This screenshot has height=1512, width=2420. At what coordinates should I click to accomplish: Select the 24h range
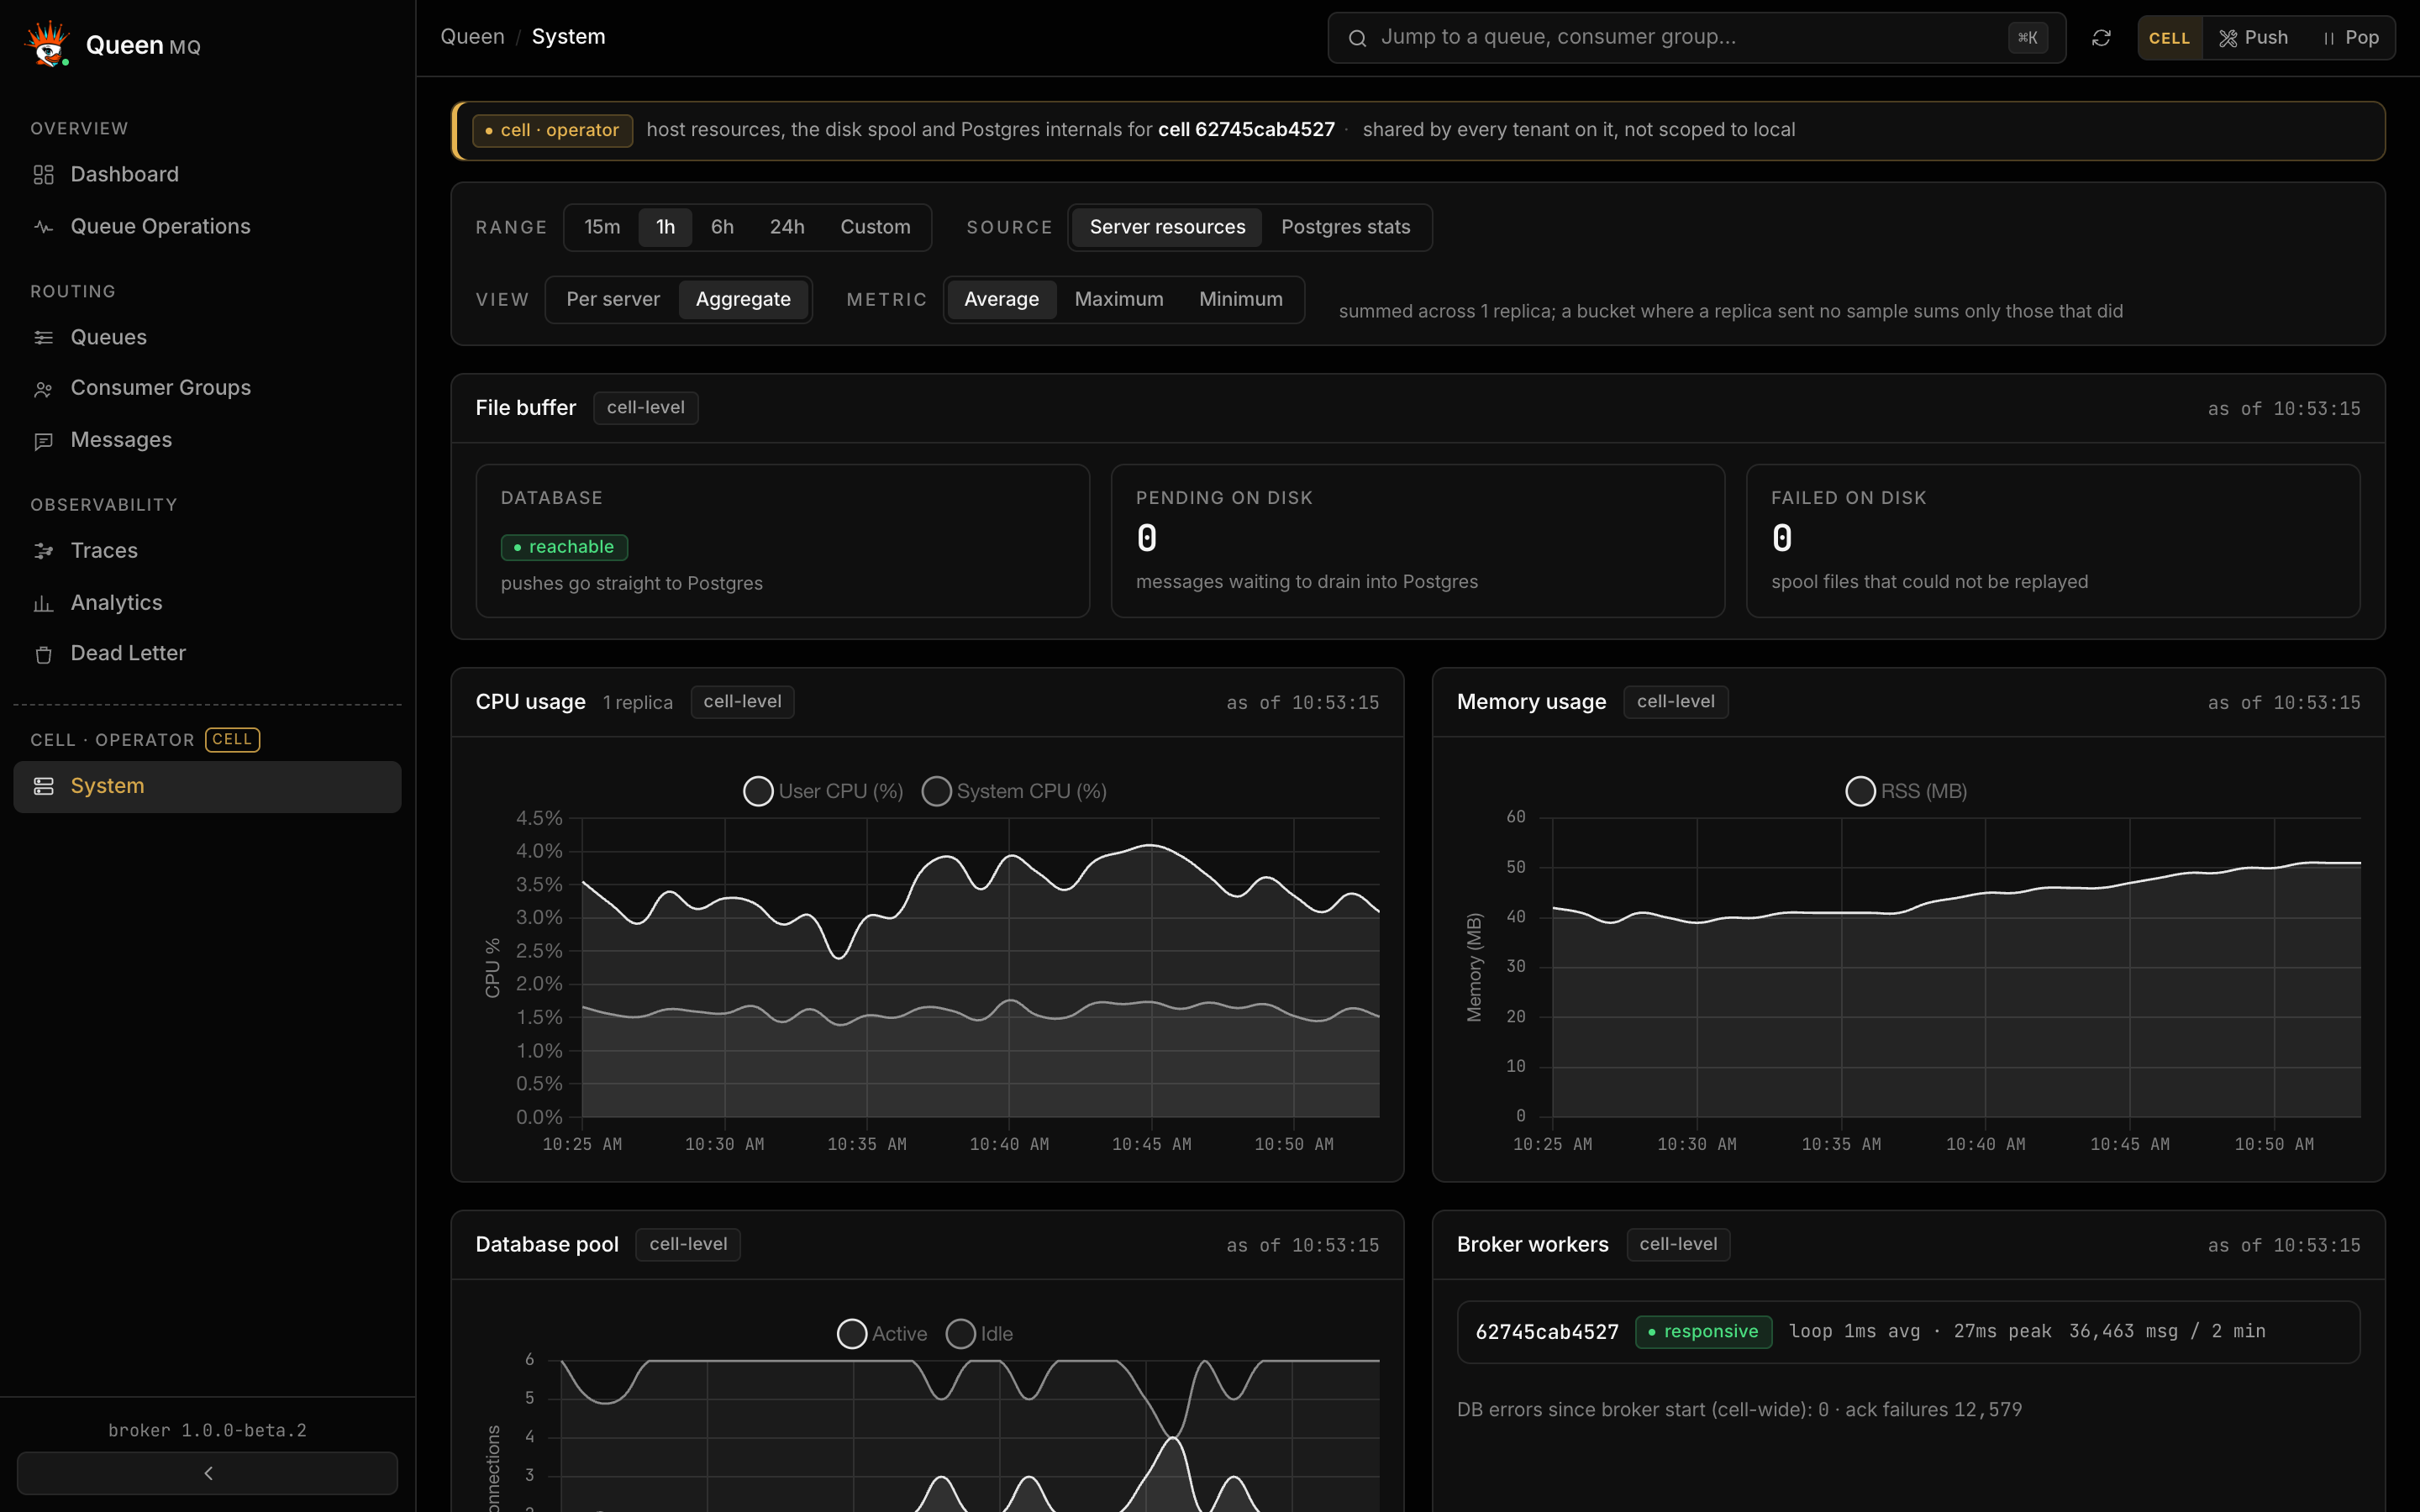(x=787, y=227)
